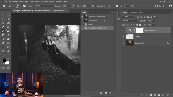This screenshot has height=97, width=173.
Task: Select New Black & White Layer state
Action: tap(97, 28)
